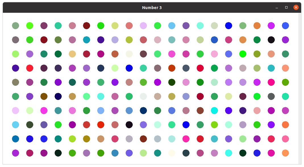Image resolution: width=304 pixels, height=167 pixels.
Task: Pick the off-white dot in the third row
Action: point(129,54)
